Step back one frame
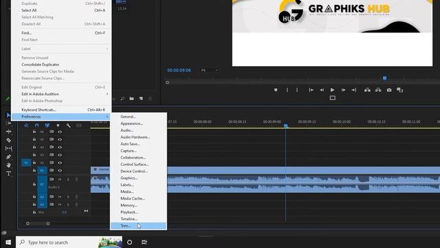This screenshot has height=248, width=440. coord(322,90)
